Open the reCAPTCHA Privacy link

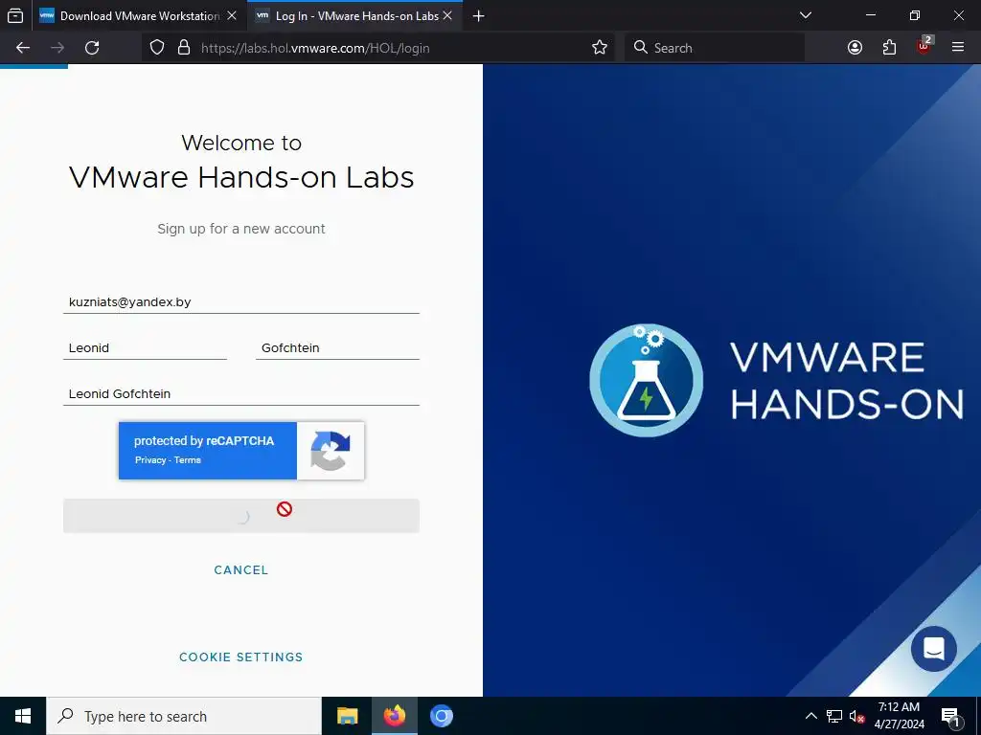click(x=150, y=460)
